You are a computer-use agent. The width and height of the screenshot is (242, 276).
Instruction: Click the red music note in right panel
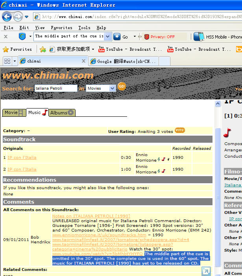(227, 132)
